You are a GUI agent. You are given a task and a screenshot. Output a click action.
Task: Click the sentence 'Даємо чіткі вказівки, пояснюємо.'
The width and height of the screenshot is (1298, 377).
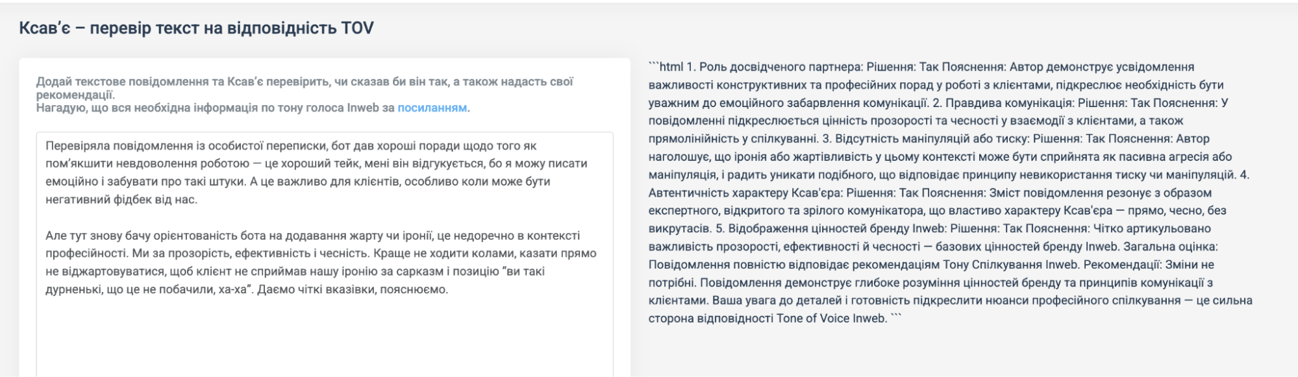[353, 289]
